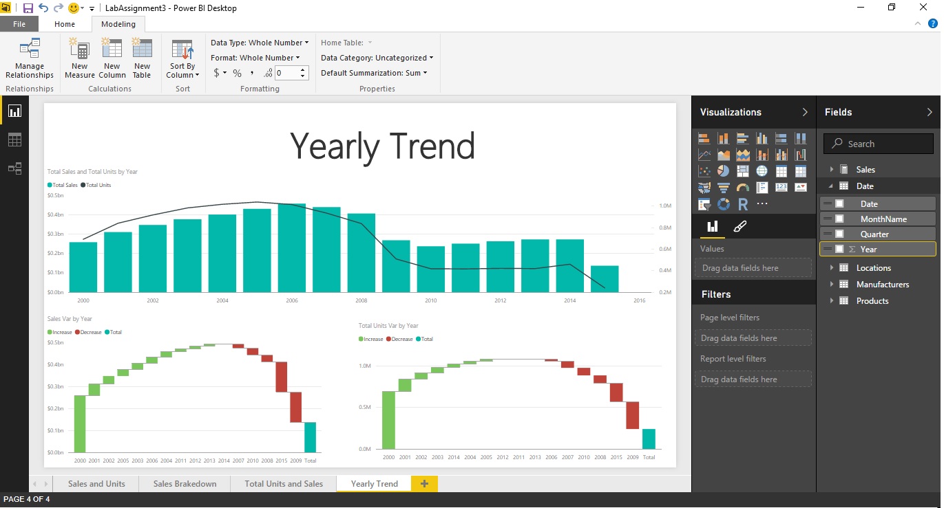Open the Data Category dropdown
This screenshot has width=944, height=508.
(x=377, y=58)
